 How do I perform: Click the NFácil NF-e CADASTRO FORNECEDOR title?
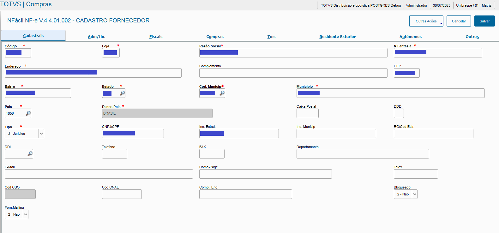[x=78, y=21]
